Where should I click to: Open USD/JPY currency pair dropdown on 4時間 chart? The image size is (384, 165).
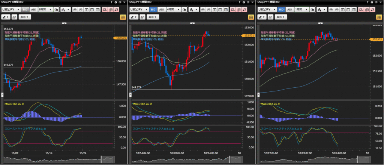[138, 10]
